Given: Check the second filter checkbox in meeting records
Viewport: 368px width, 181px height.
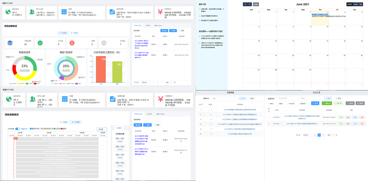Looking at the screenshot, I should (x=278, y=104).
